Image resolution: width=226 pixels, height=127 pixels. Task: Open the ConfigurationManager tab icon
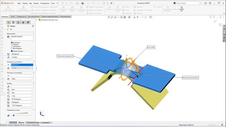pyautogui.click(x=18, y=22)
